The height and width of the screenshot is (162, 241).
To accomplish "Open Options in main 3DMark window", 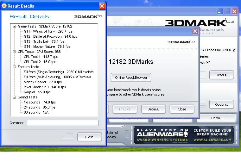I will coord(222,104).
